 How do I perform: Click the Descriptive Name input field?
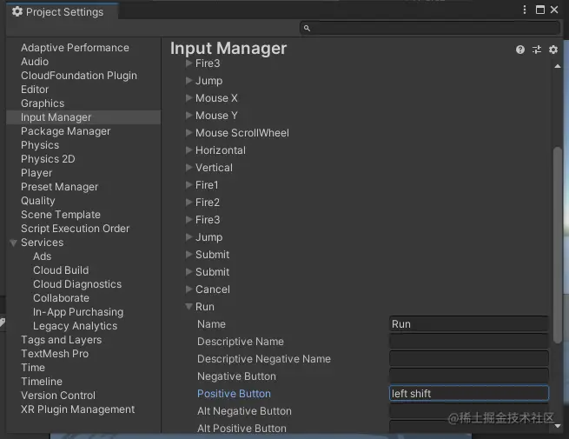tap(469, 342)
